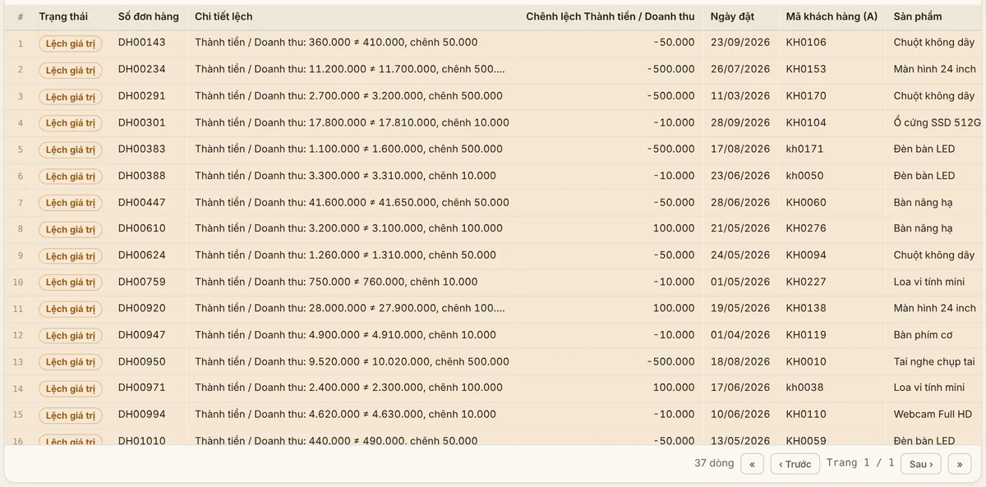
Task: Click detail text for order DH00950
Action: [x=352, y=361]
